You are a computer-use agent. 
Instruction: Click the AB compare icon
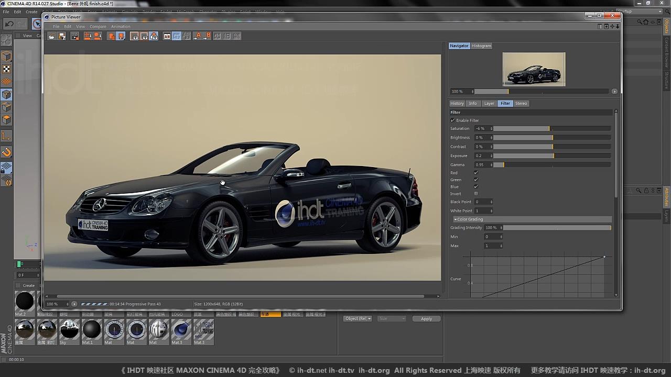[x=167, y=36]
